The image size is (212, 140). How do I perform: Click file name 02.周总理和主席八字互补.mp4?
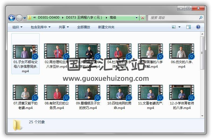(x=57, y=64)
